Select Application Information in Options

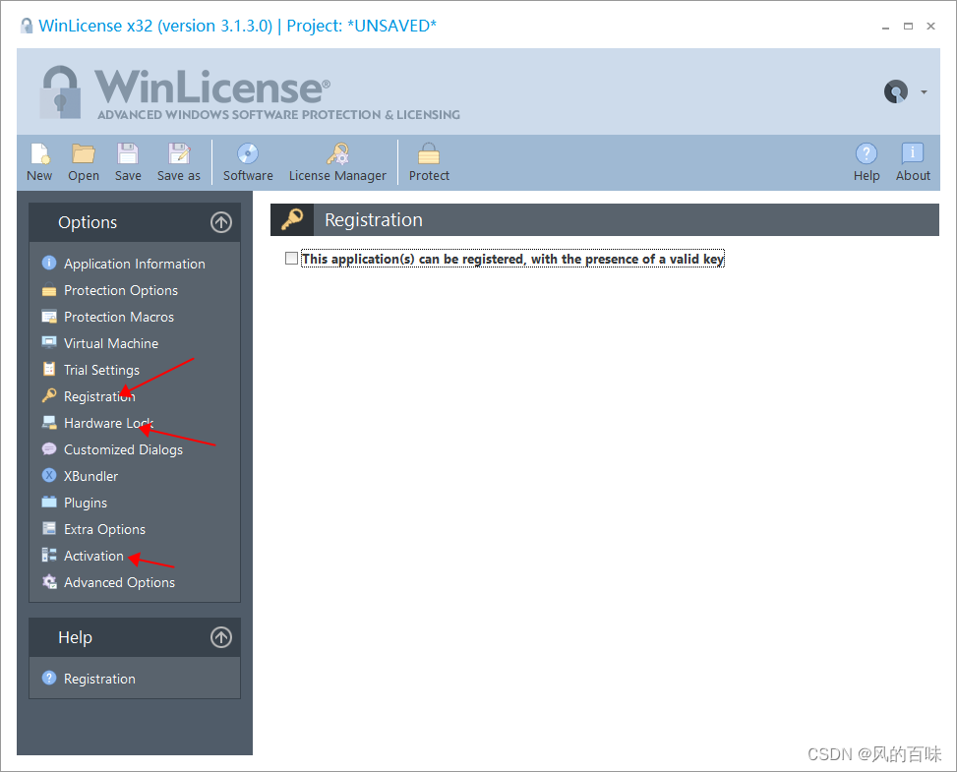pyautogui.click(x=135, y=264)
